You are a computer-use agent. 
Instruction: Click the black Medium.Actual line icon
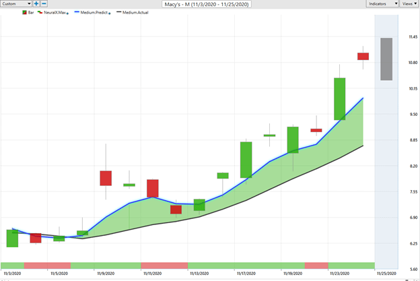[x=119, y=13]
